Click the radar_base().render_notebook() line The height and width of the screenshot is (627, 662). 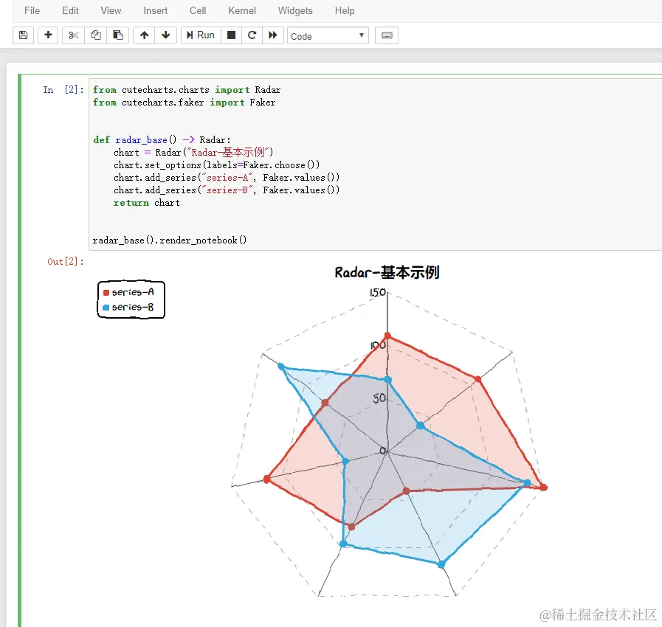tap(170, 240)
